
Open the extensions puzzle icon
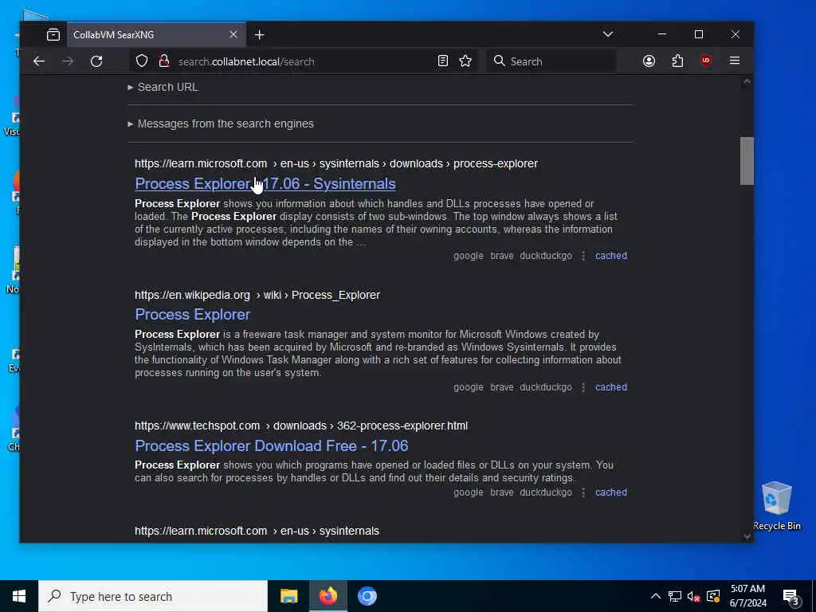[x=677, y=61]
